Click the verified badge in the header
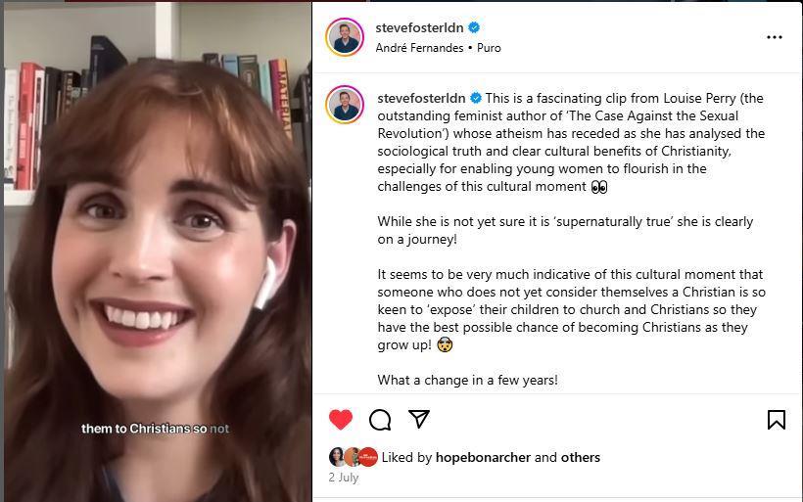 click(x=474, y=27)
